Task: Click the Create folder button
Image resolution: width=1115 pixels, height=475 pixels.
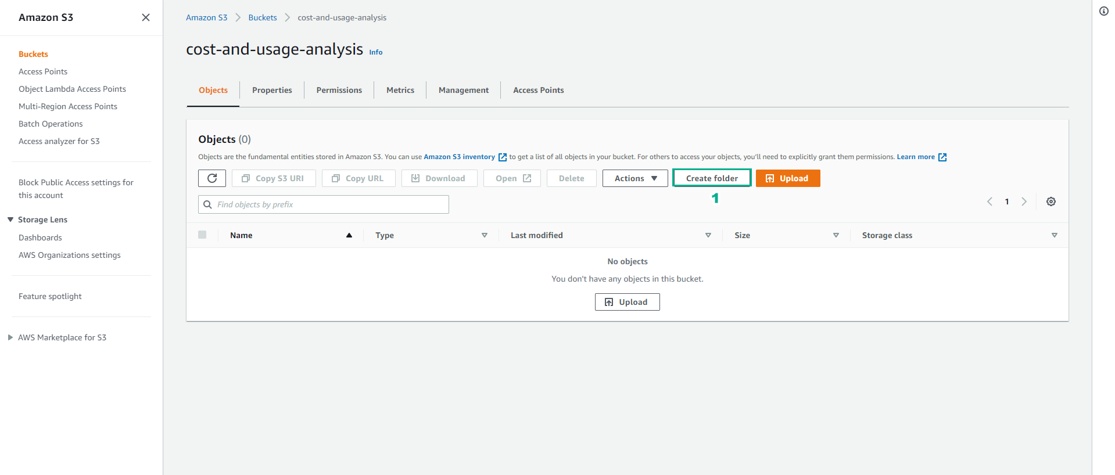Action: coord(712,178)
